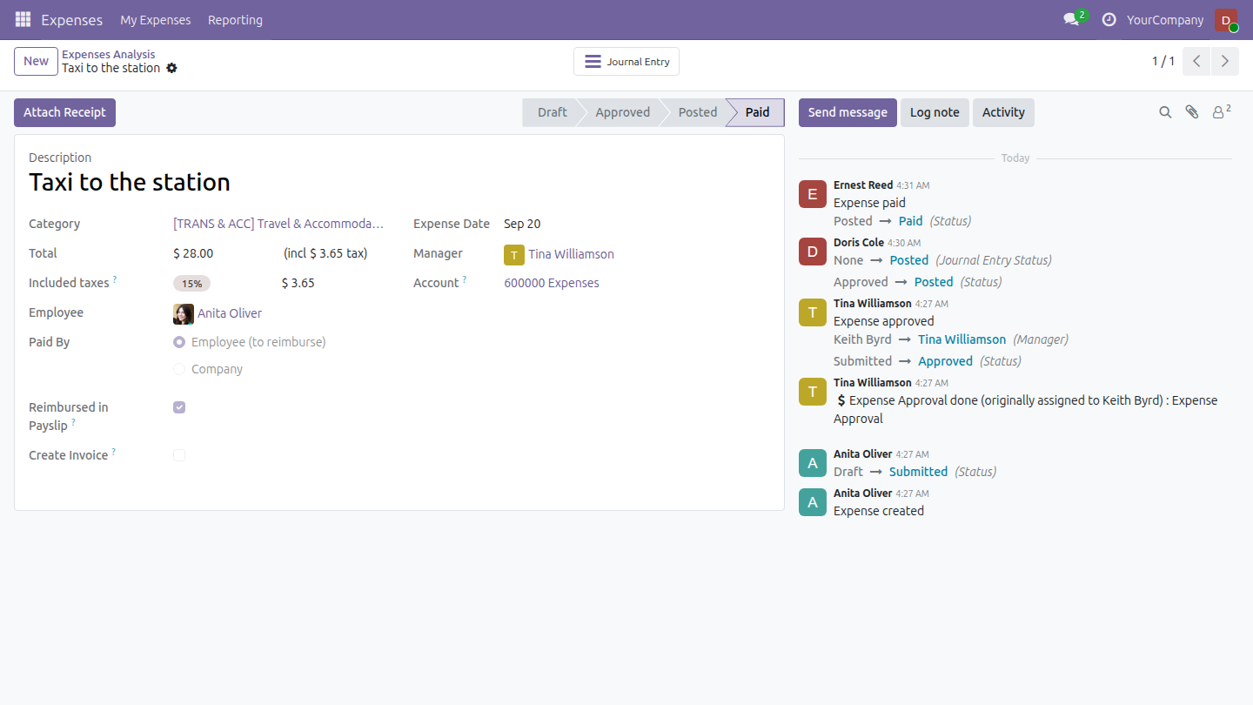
Task: Open the Category dropdown field
Action: (x=278, y=224)
